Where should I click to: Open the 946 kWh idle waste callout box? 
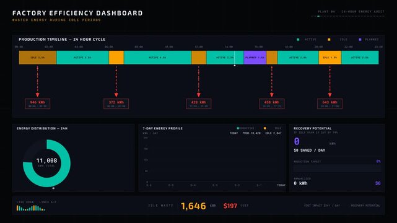click(38, 104)
